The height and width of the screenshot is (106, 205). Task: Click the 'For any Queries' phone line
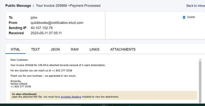click(x=41, y=70)
